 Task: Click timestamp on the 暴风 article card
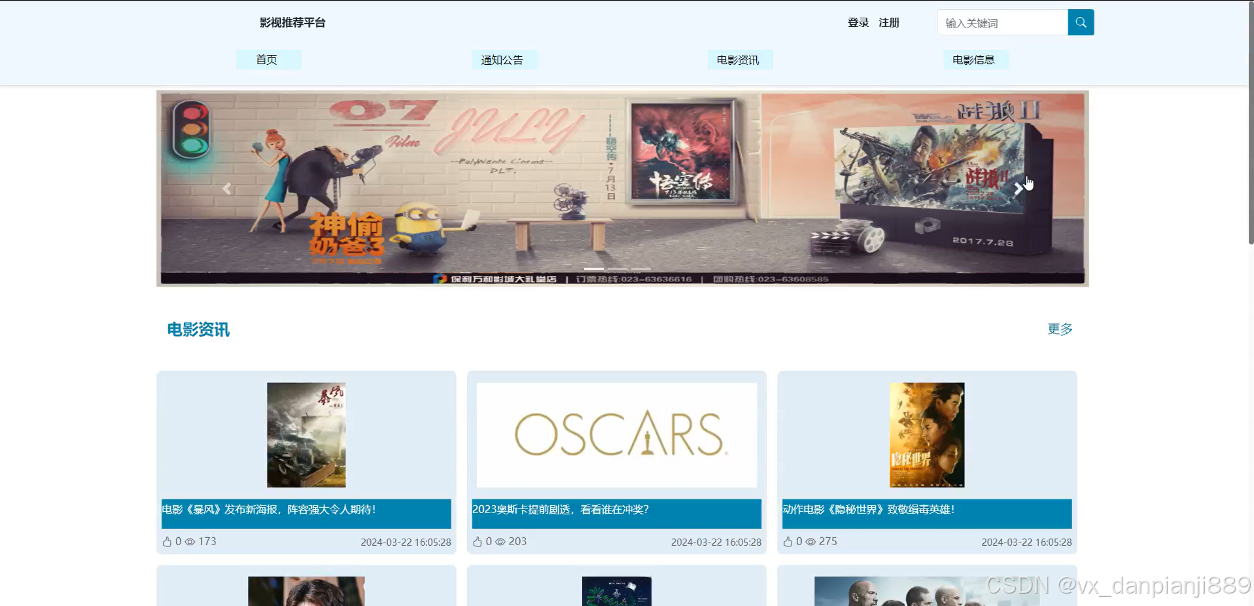click(x=406, y=542)
